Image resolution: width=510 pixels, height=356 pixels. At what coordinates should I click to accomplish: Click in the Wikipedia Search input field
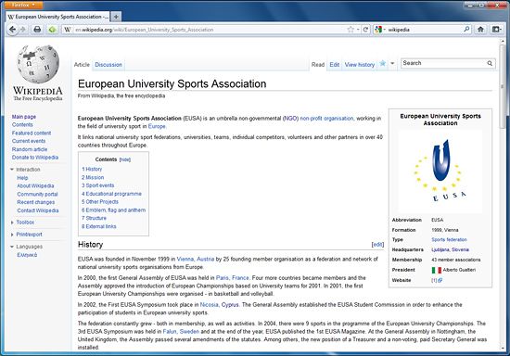[x=444, y=63]
